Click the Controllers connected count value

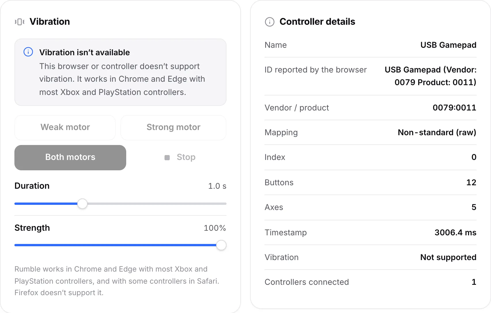point(474,282)
